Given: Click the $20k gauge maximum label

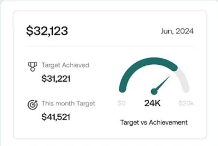Looking at the screenshot, I should pos(186,103).
